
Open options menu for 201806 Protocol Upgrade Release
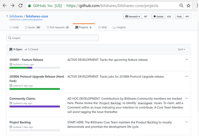187,76
